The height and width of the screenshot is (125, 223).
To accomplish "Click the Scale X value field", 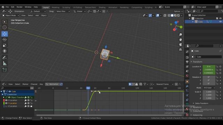I will click(x=209, y=92).
